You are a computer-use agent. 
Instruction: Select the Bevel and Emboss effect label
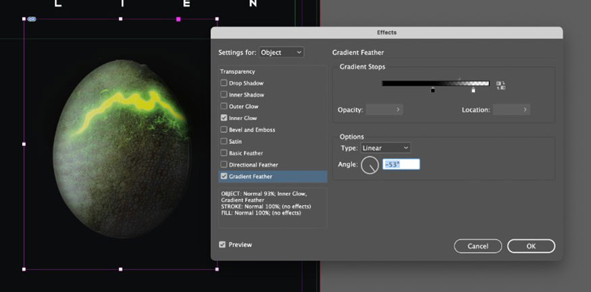coord(252,130)
